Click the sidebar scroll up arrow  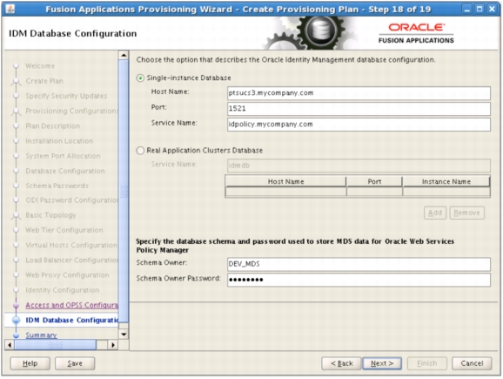point(124,55)
